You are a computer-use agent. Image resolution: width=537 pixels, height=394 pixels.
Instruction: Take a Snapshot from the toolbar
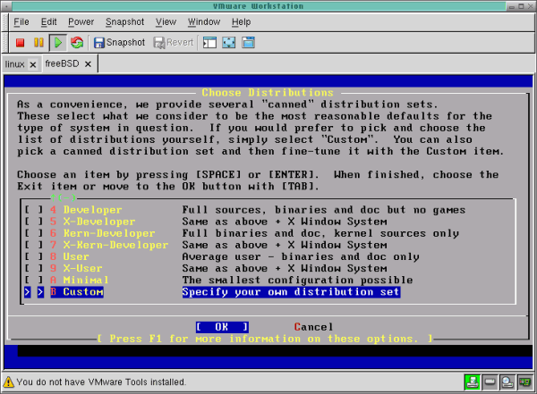pos(120,42)
